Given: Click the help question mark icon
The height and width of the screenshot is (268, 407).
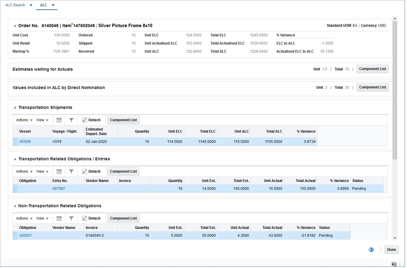Looking at the screenshot, I should [371, 250].
